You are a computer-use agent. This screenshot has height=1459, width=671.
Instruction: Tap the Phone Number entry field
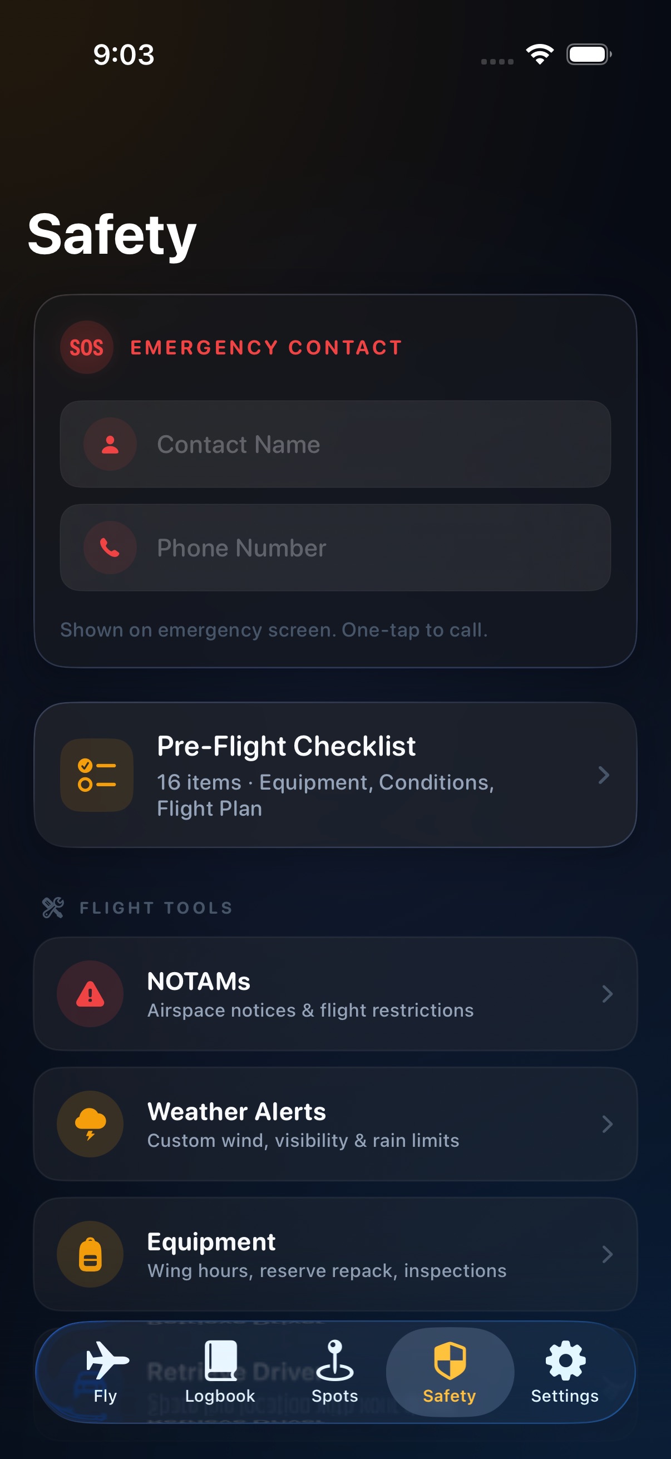coord(336,547)
